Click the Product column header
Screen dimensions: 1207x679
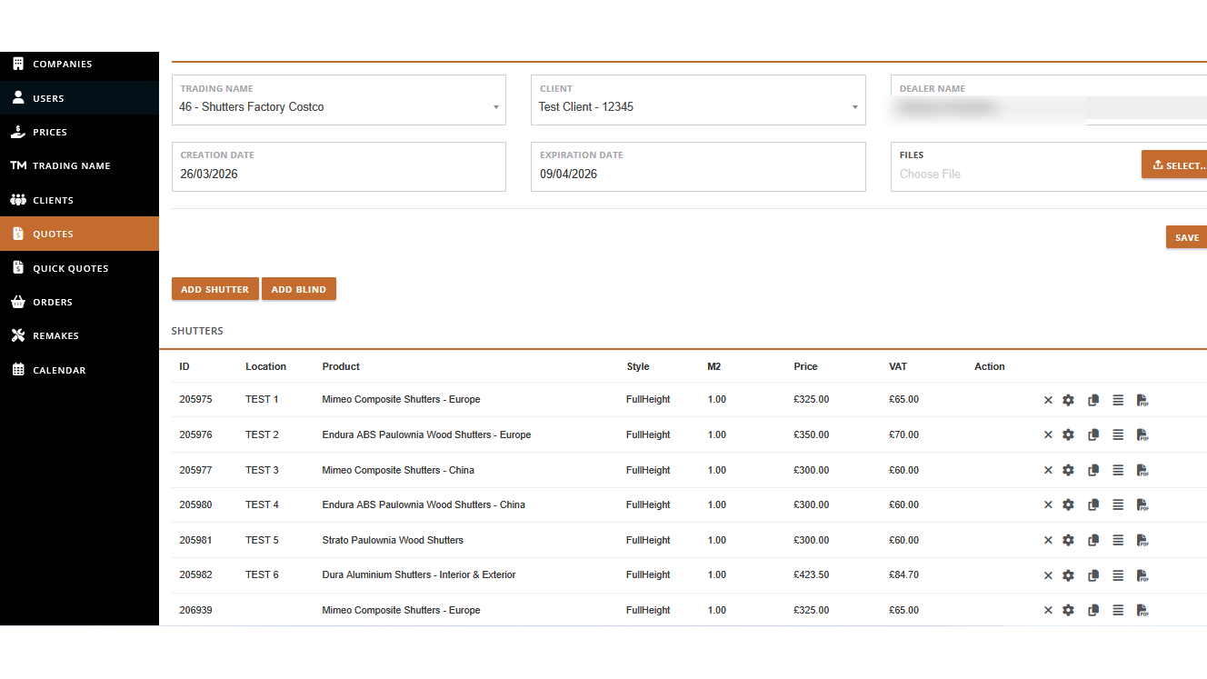pyautogui.click(x=341, y=367)
